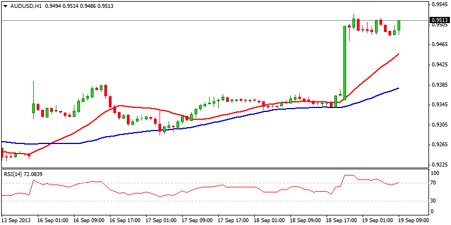Viewport: 451px width, 225px height.
Task: Click the 0.9225 price axis label
Action: [x=439, y=165]
